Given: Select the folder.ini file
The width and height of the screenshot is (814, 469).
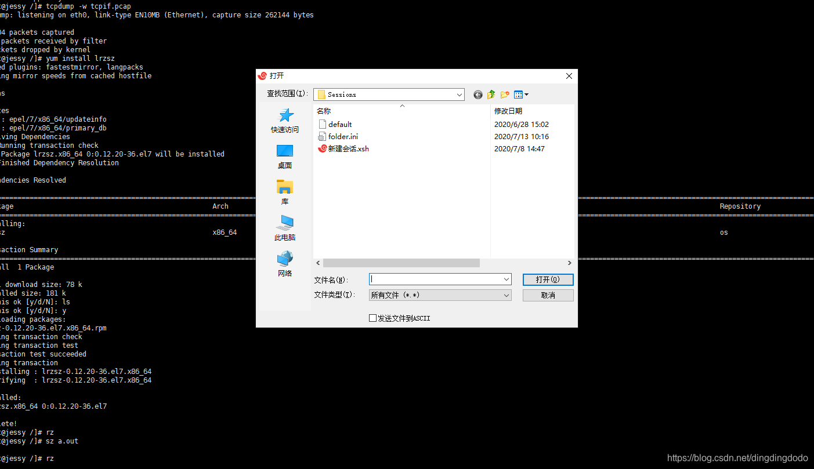Looking at the screenshot, I should [x=338, y=136].
